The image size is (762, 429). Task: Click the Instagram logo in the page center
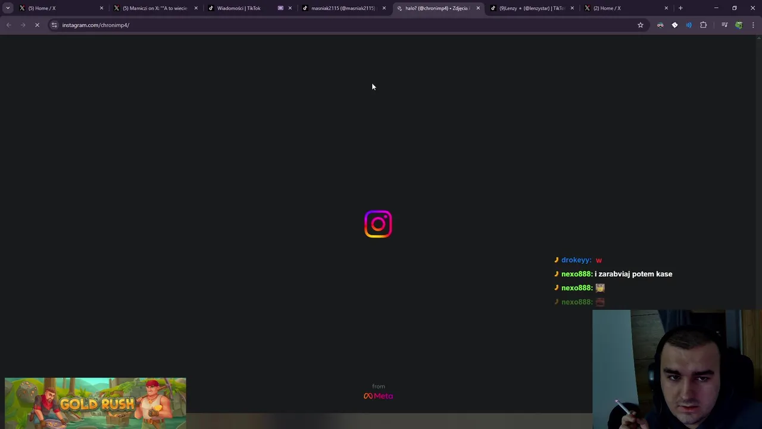(378, 224)
